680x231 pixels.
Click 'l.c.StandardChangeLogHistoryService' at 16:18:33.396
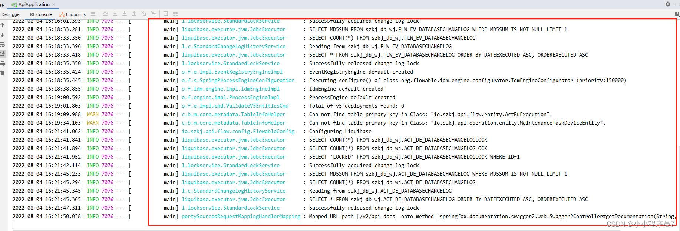tap(233, 46)
